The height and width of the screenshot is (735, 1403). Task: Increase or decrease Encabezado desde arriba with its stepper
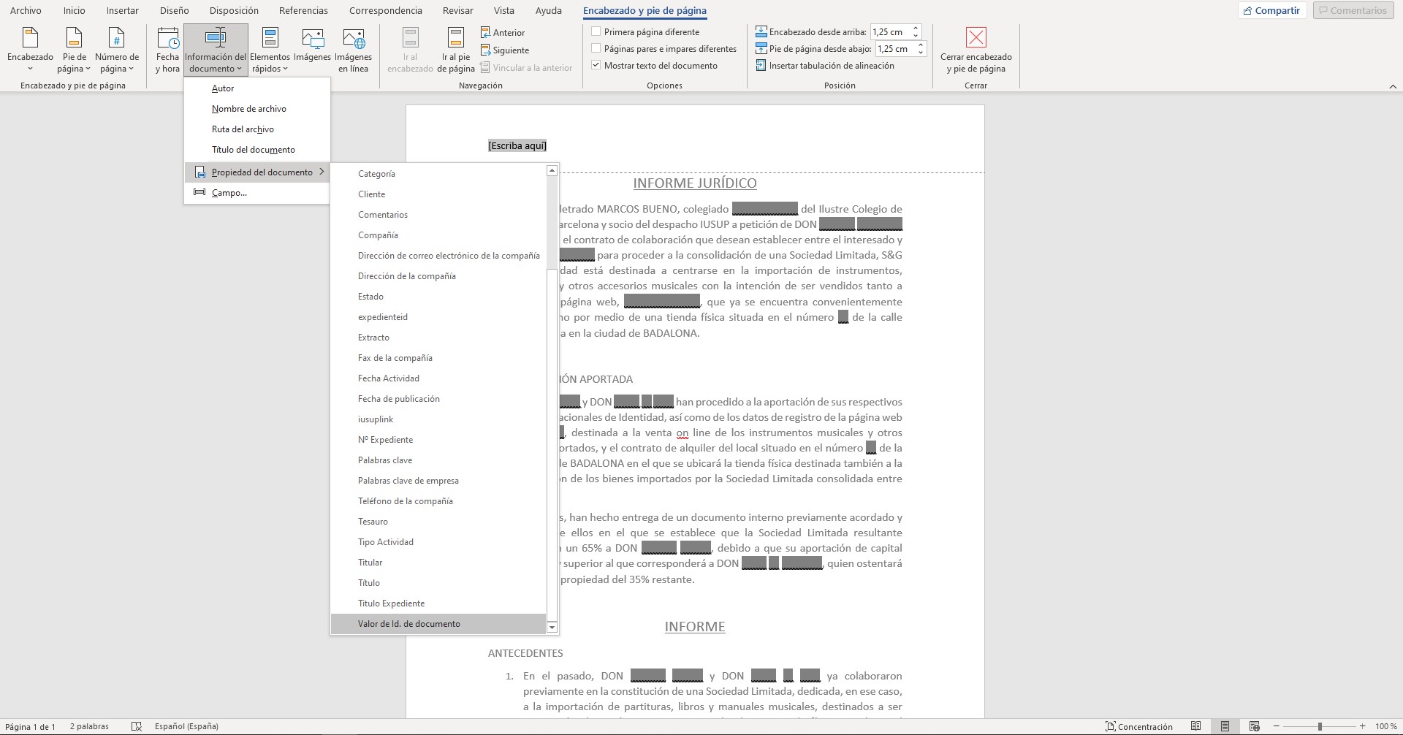[916, 31]
